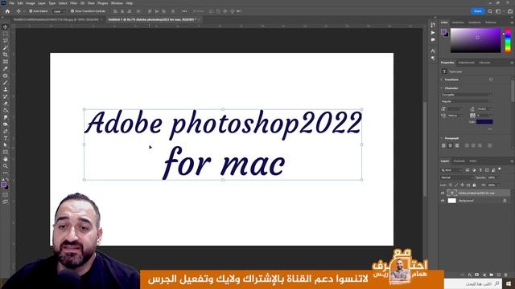Screen dimensions: 515x289
Task: Create a new group folder icon
Action: click(x=492, y=275)
